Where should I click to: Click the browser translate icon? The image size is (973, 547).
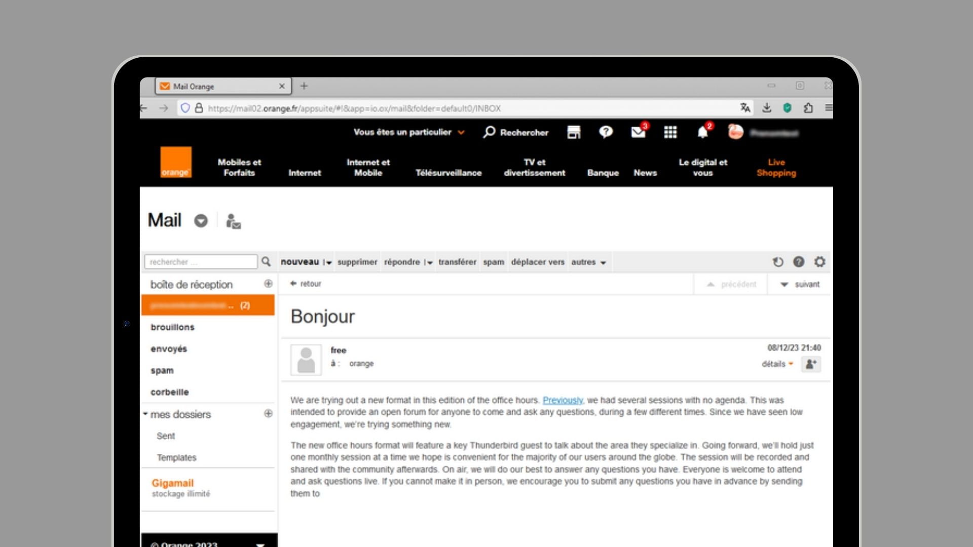point(745,107)
